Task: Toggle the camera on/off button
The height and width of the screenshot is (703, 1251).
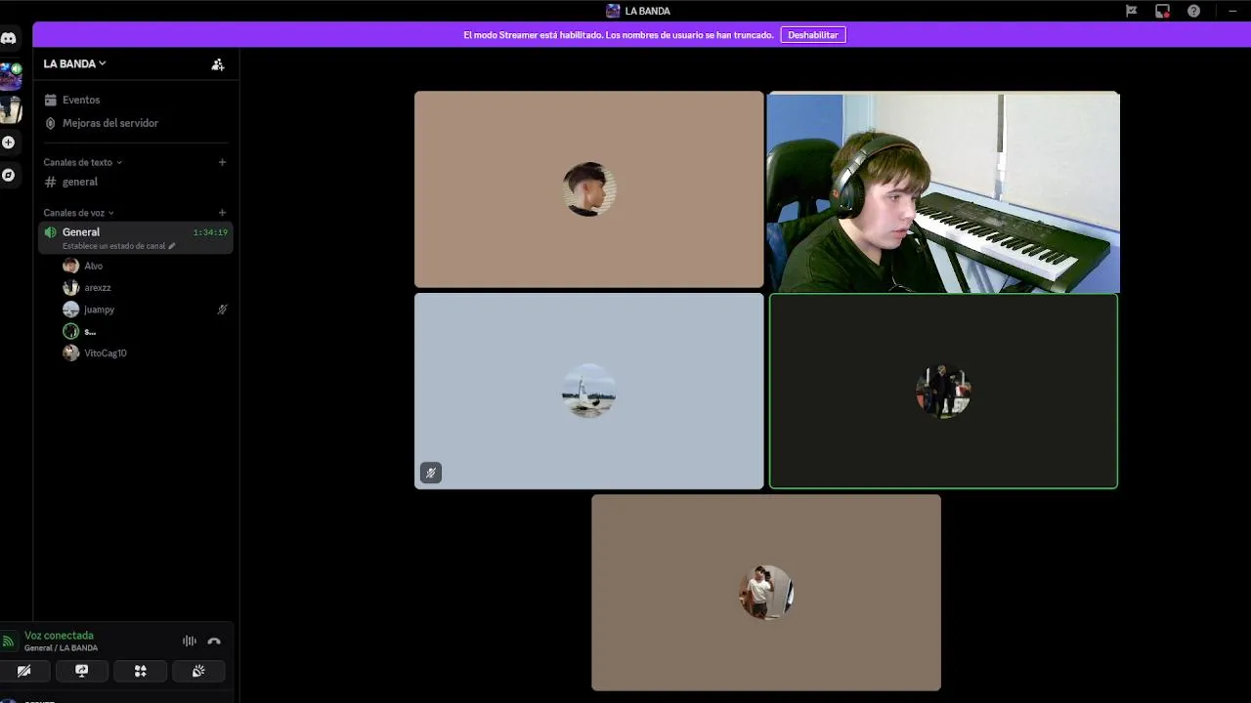Action: click(24, 671)
